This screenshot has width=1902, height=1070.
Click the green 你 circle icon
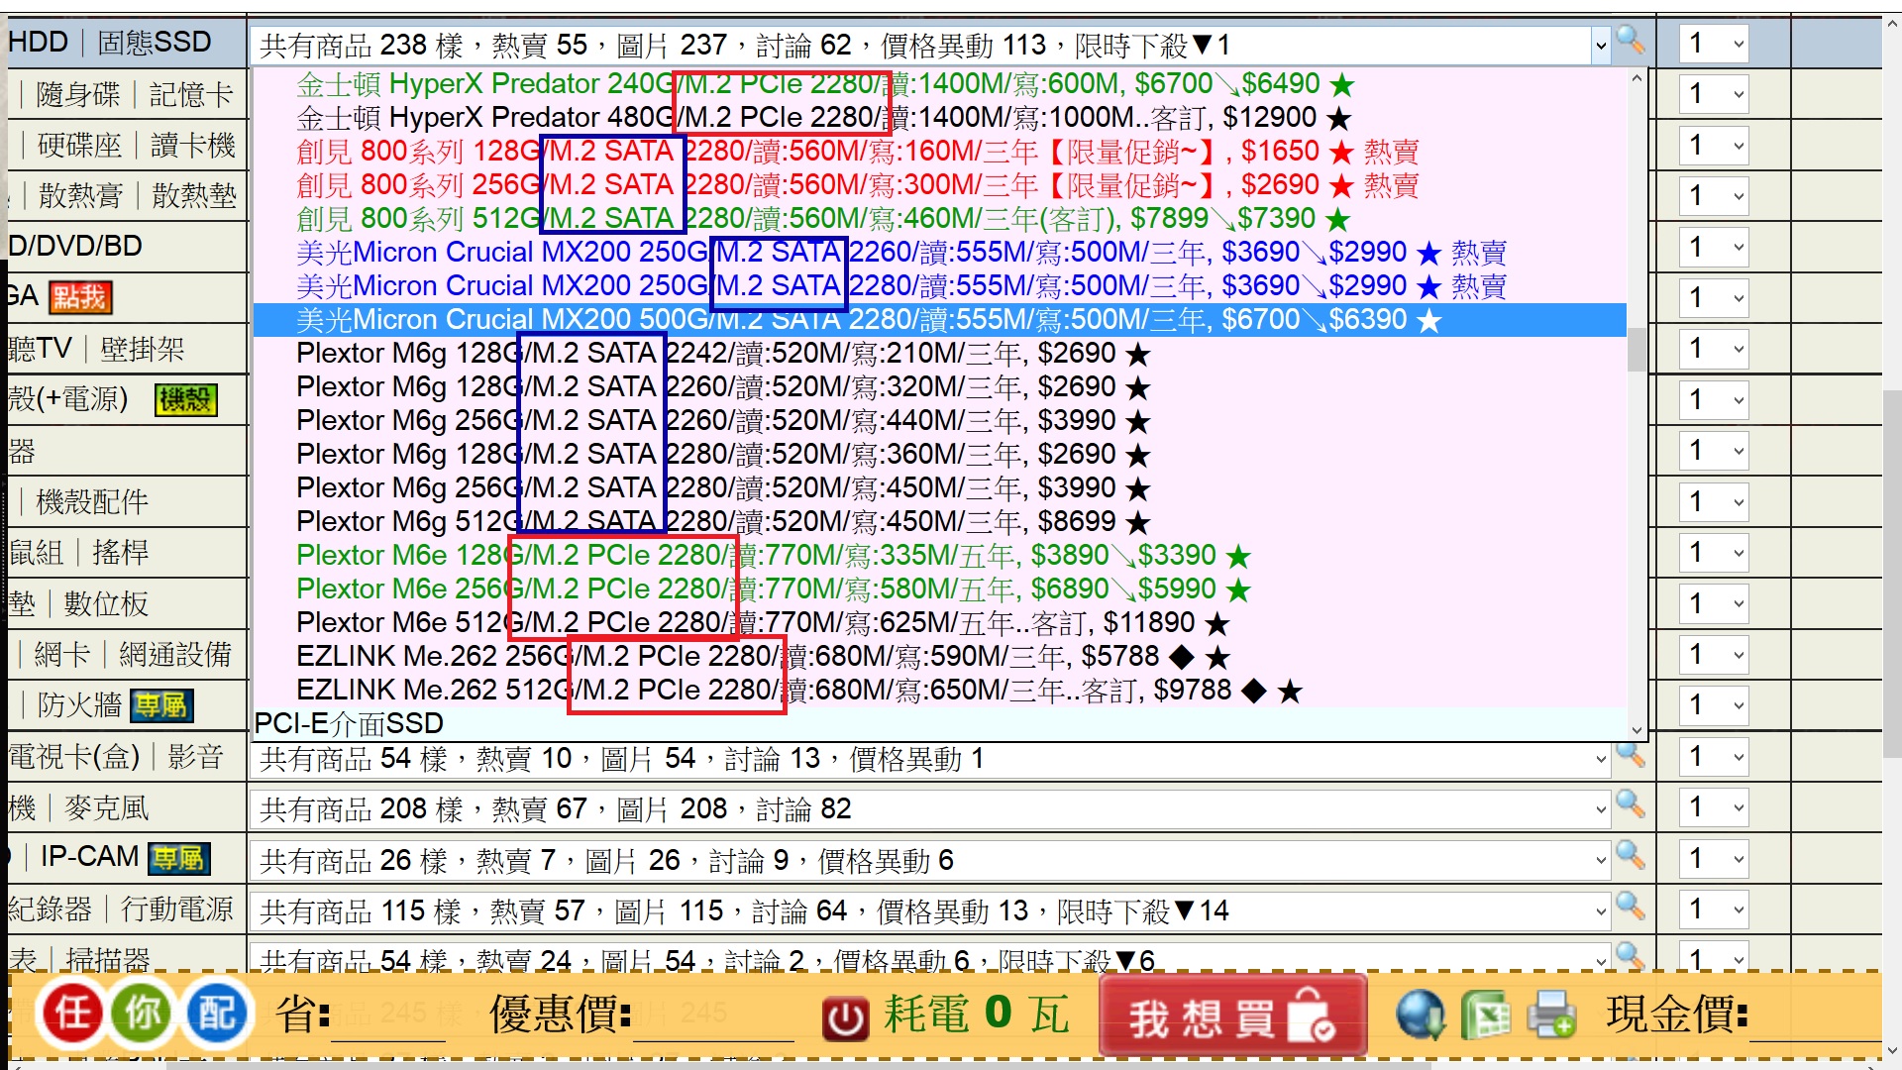[x=144, y=1015]
